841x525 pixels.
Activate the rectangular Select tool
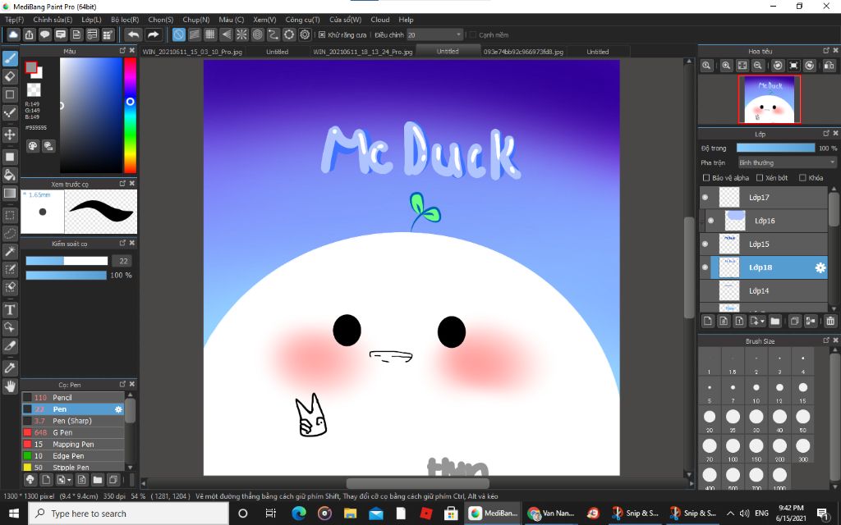point(10,216)
